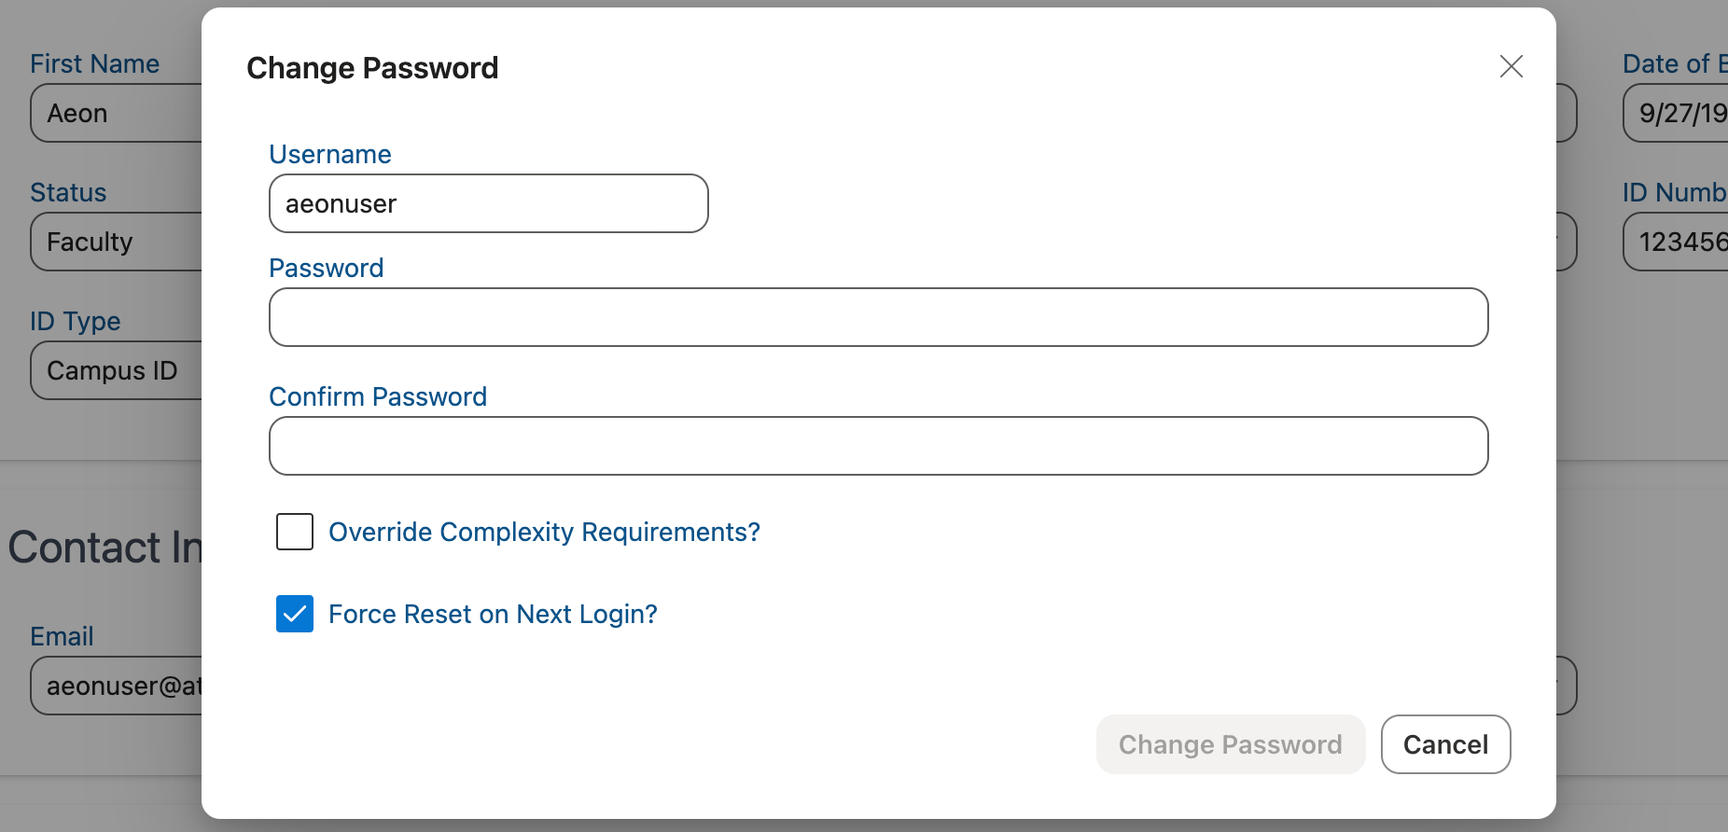This screenshot has width=1728, height=832.
Task: Click the Change Password dialog title
Action: [x=372, y=67]
